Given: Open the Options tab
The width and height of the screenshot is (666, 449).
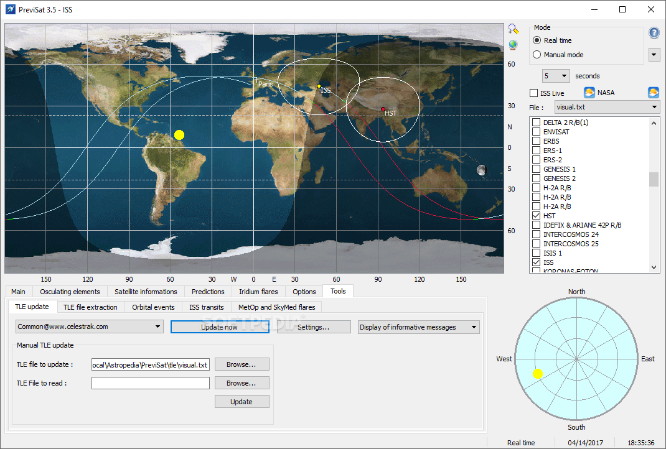Looking at the screenshot, I should tap(304, 292).
